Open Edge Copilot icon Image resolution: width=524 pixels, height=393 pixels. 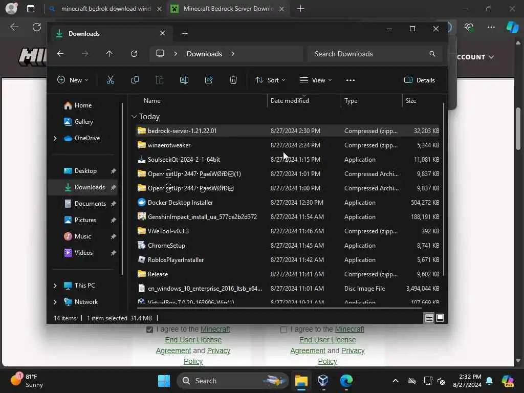[512, 27]
